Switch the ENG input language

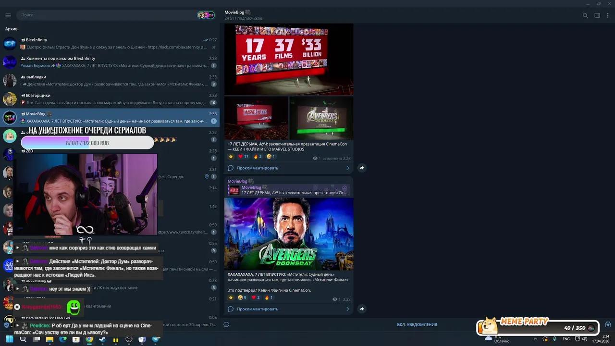[x=566, y=339]
